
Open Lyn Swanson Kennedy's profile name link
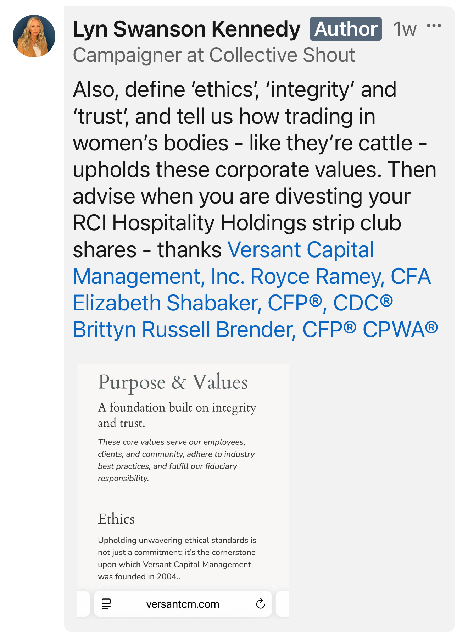[x=186, y=29]
